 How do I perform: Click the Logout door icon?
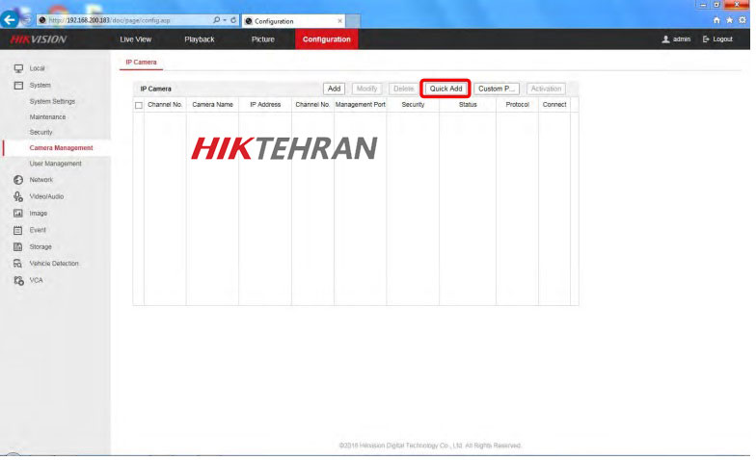pos(706,39)
